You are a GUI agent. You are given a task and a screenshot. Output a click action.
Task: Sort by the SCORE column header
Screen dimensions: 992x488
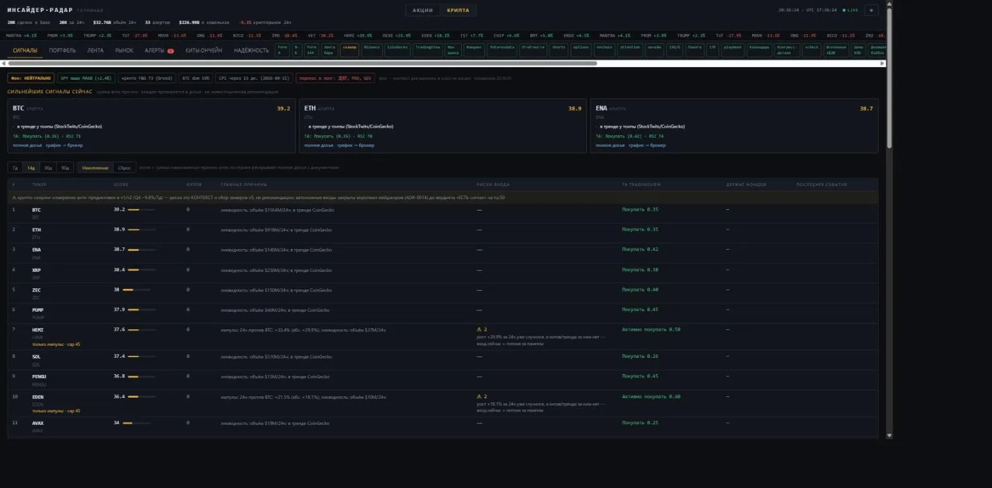121,185
